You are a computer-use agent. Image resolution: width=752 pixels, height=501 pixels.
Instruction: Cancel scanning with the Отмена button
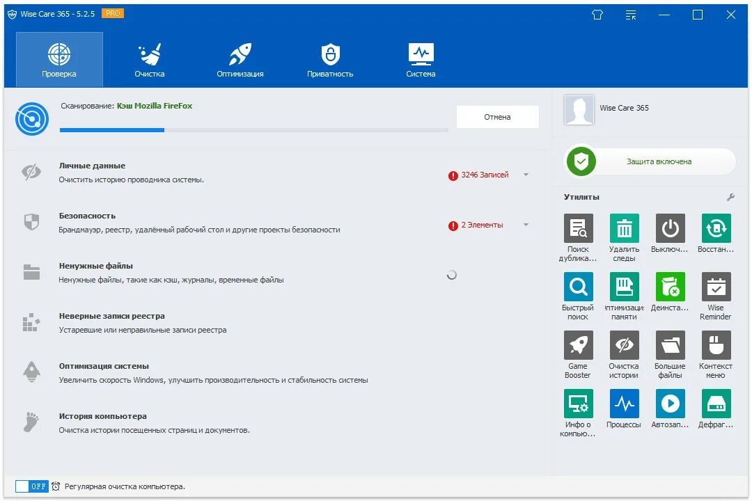pyautogui.click(x=497, y=117)
